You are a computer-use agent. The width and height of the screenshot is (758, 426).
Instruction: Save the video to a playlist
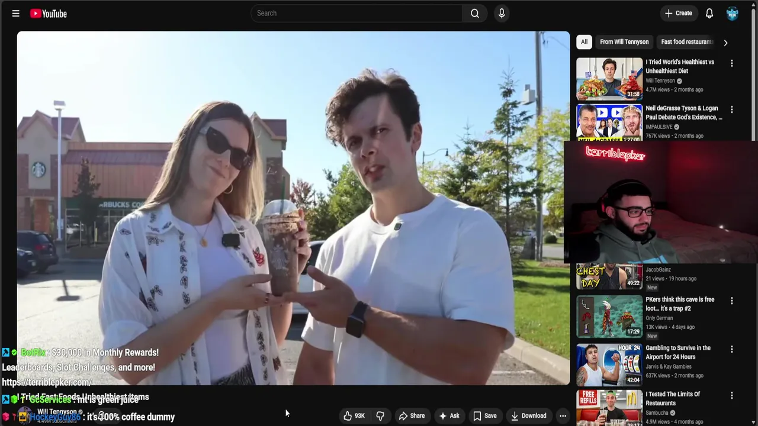click(484, 416)
